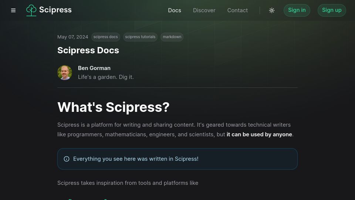Click the Scipress brand name link

(55, 10)
